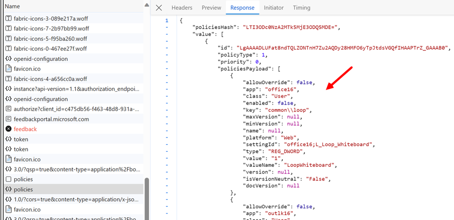Click the "app": "office16" line

point(271,89)
